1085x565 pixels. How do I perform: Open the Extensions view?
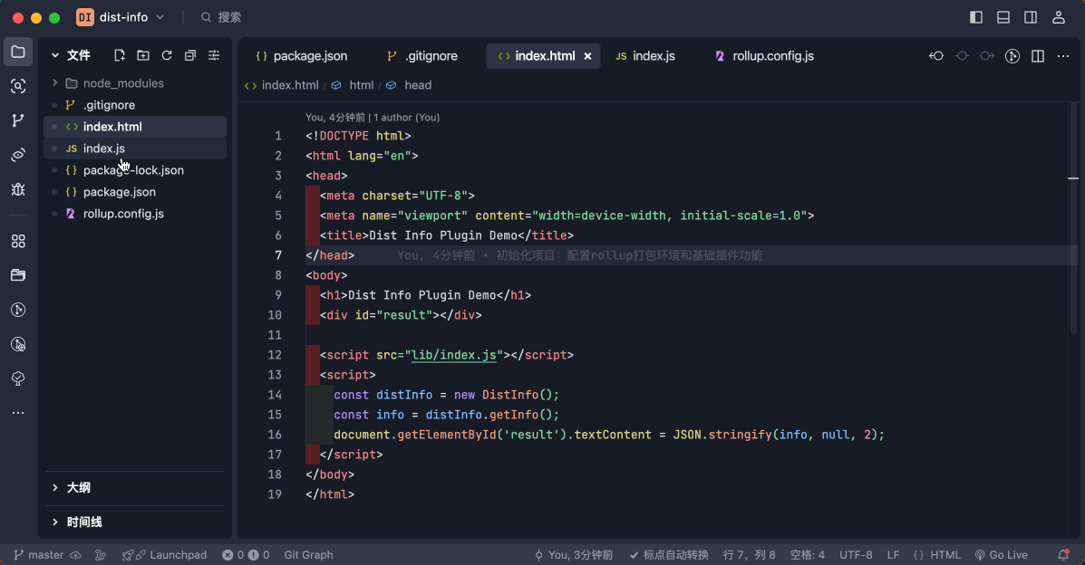(18, 242)
